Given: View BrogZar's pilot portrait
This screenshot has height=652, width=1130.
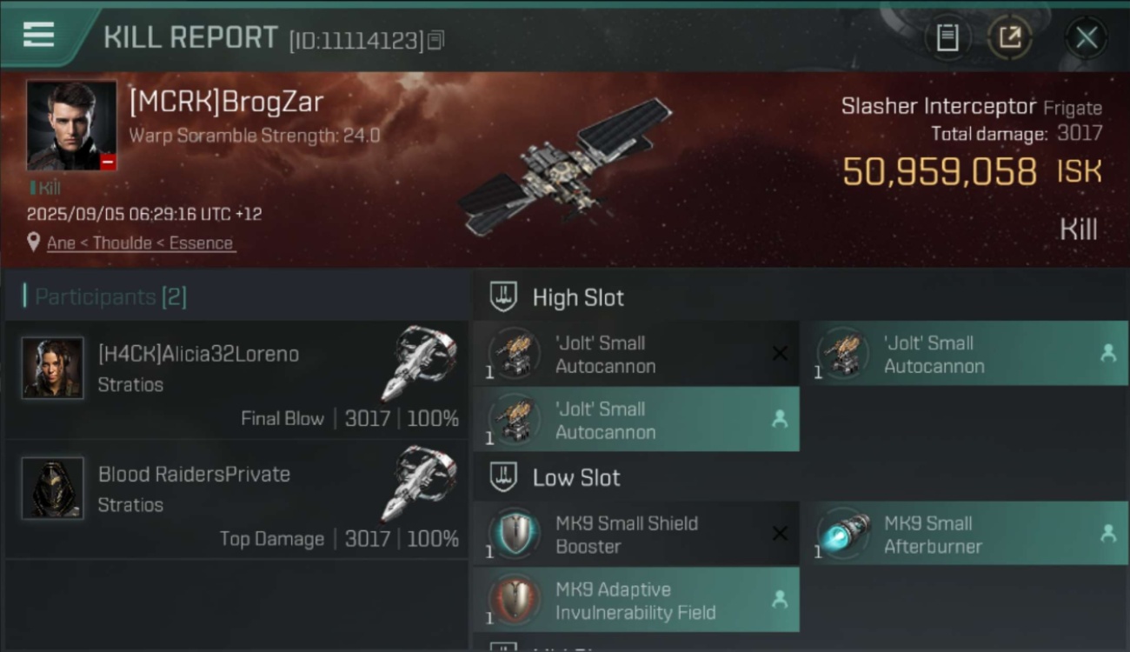Looking at the screenshot, I should click(71, 125).
